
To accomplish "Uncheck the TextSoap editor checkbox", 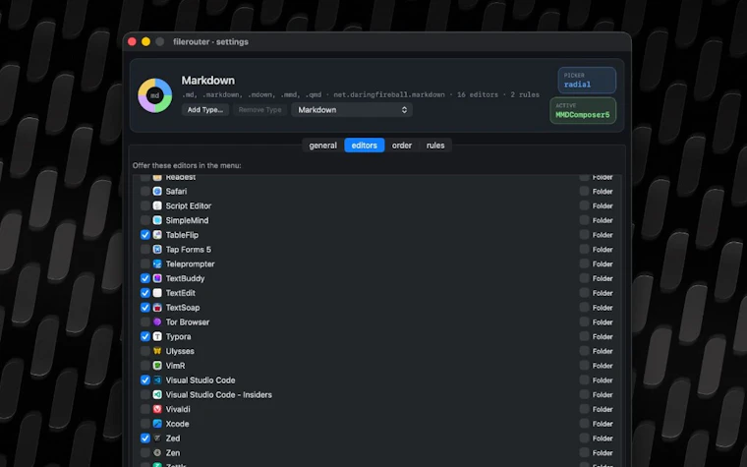I will pyautogui.click(x=145, y=308).
